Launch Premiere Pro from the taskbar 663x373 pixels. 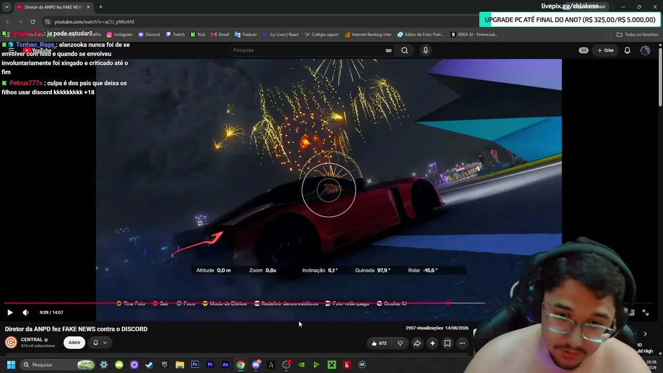click(x=210, y=365)
